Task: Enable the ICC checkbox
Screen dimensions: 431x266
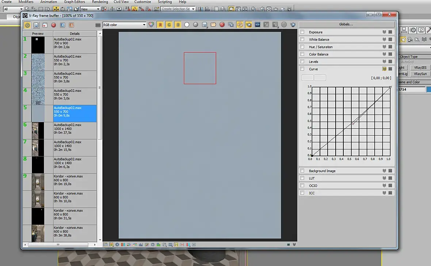Action: tap(302, 193)
